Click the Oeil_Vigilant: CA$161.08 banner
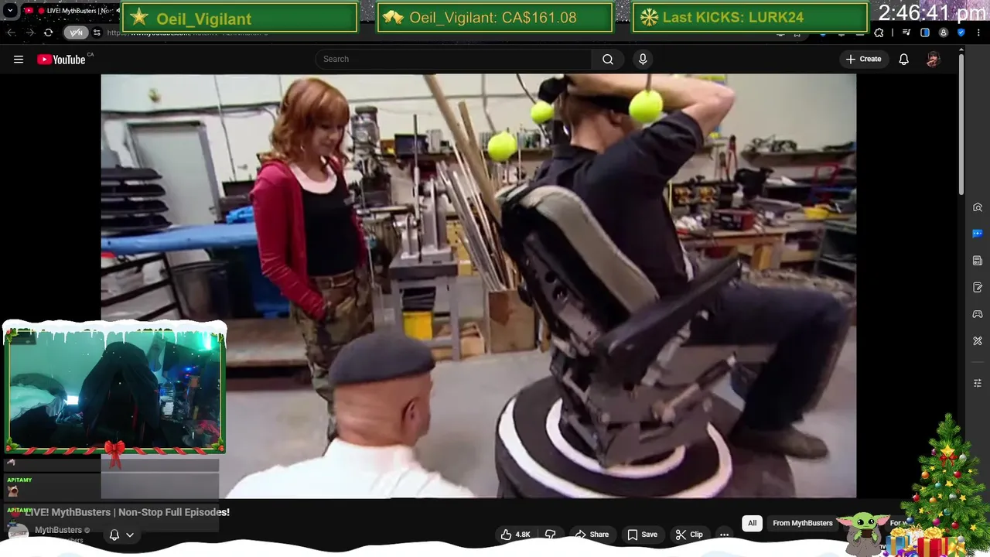The width and height of the screenshot is (990, 557). tap(495, 18)
